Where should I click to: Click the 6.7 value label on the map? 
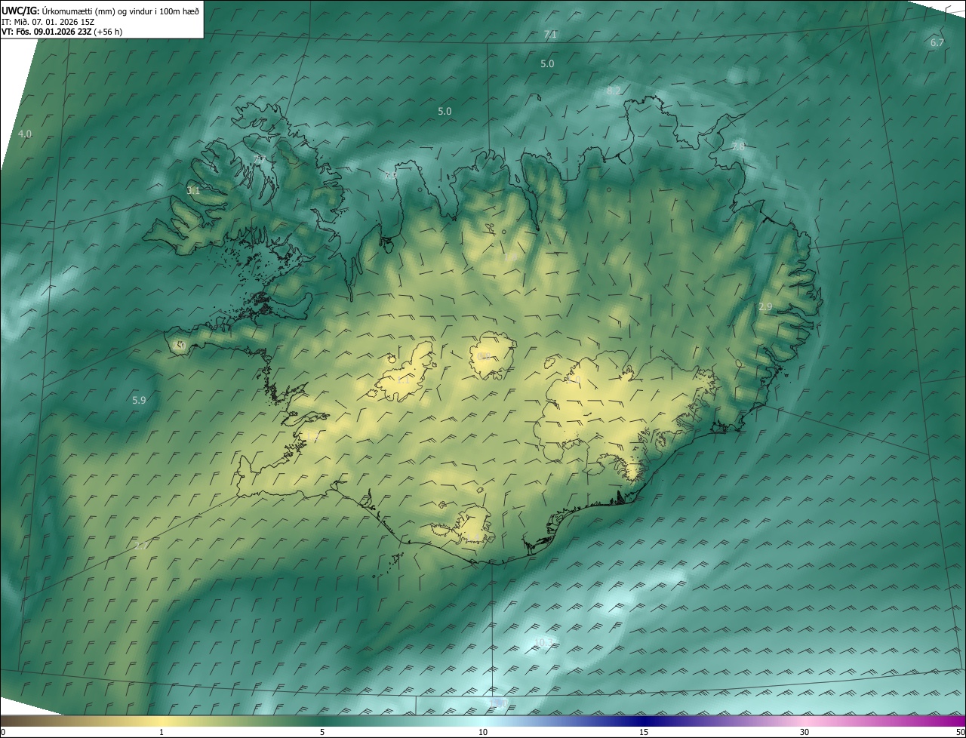(937, 43)
